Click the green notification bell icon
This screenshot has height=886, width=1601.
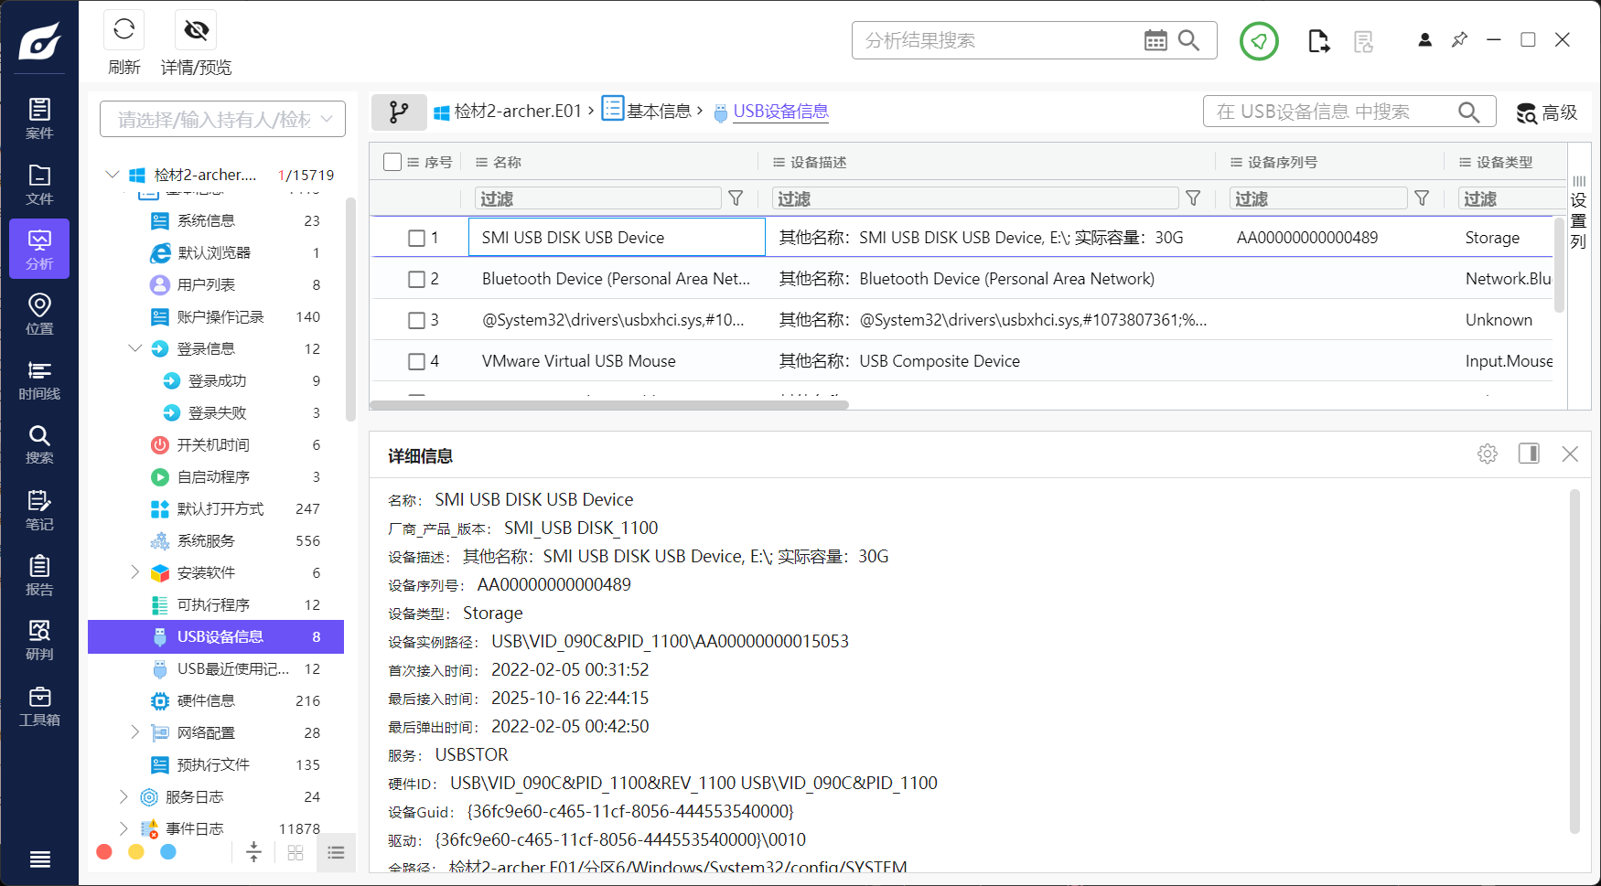pos(1259,40)
